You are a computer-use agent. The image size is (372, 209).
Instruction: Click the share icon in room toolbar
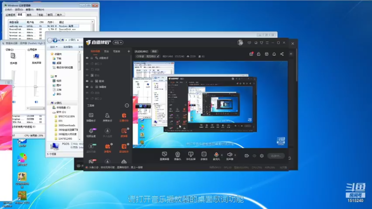[282, 54]
